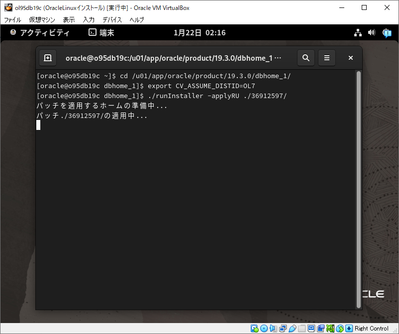Image resolution: width=399 pixels, height=334 pixels.
Task: Open the ファイル menu
Action: [12, 19]
